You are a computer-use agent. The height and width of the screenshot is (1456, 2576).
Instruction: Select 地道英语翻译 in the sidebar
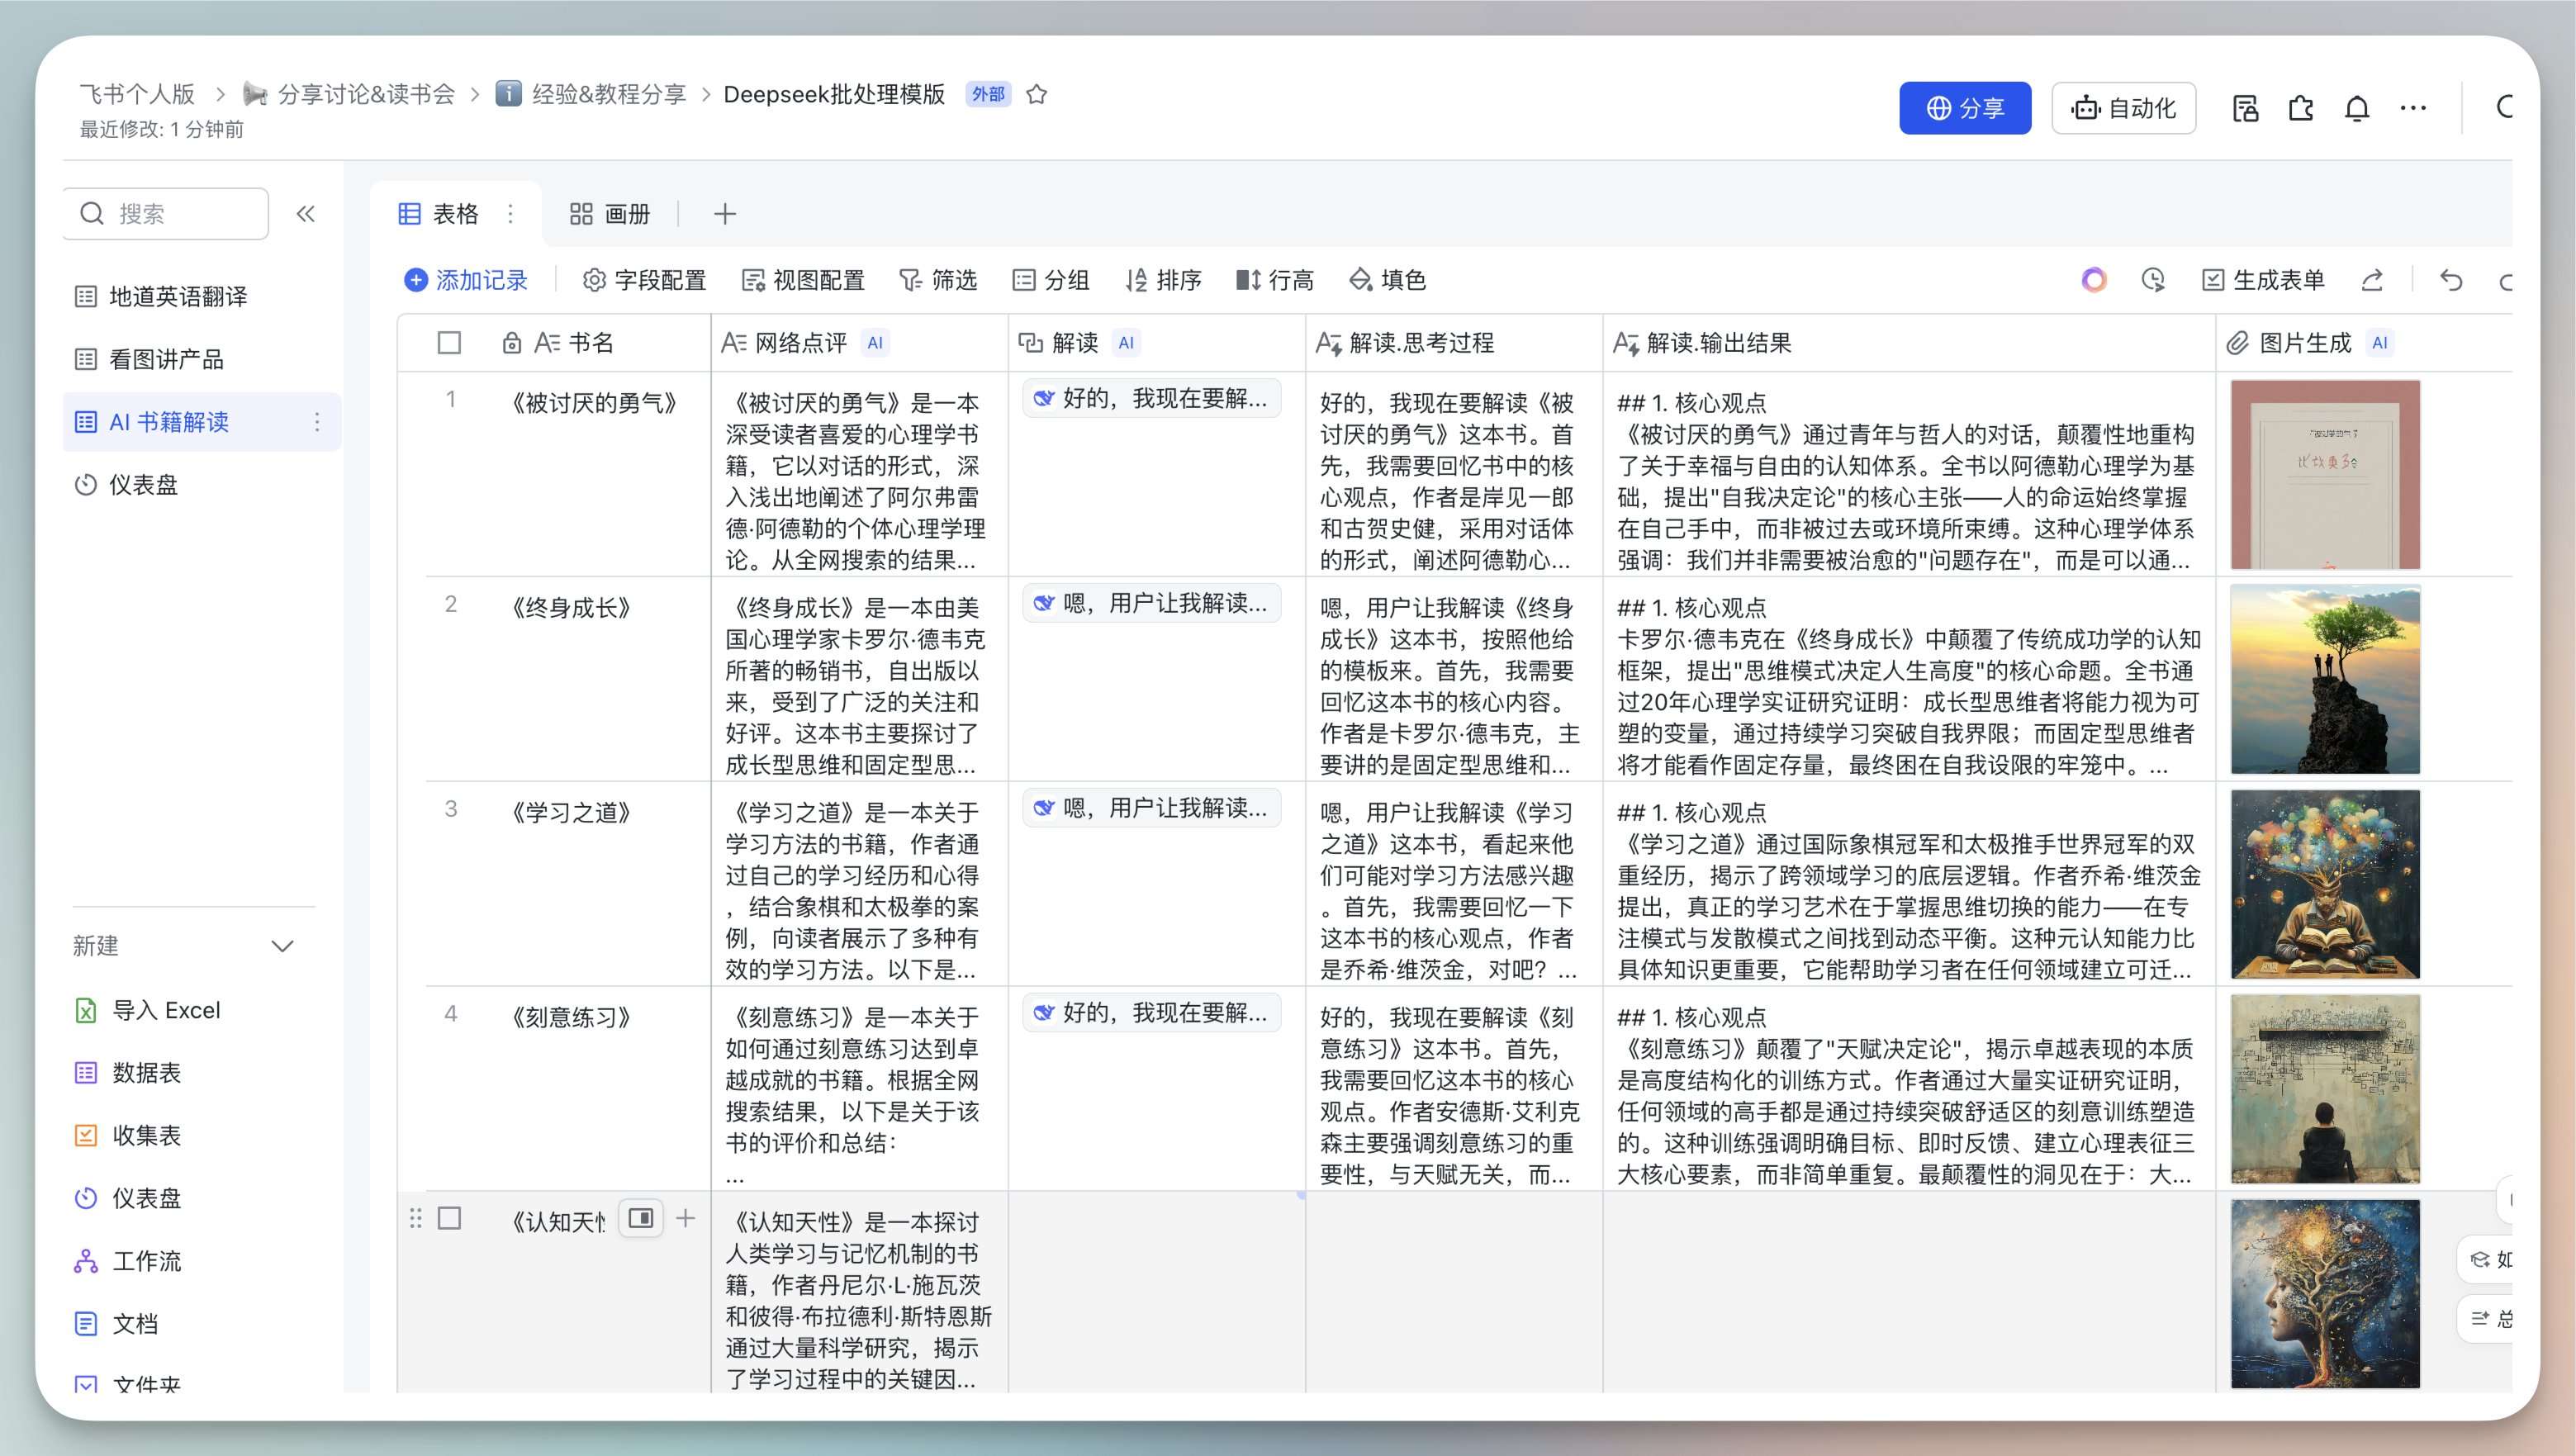[177, 296]
